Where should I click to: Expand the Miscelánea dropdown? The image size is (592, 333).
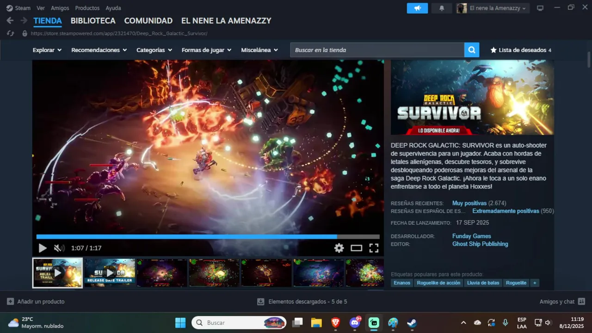click(259, 50)
